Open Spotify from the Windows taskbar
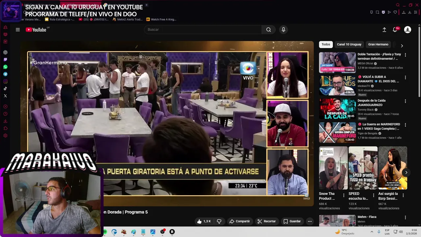The height and width of the screenshot is (237, 421). tap(105, 232)
